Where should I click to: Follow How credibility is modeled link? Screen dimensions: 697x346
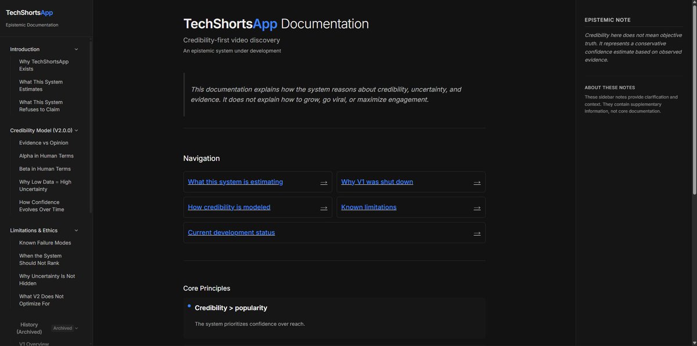click(229, 207)
